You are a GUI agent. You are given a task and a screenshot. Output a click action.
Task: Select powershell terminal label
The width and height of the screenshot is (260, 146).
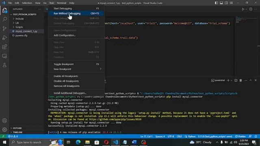coord(218,80)
